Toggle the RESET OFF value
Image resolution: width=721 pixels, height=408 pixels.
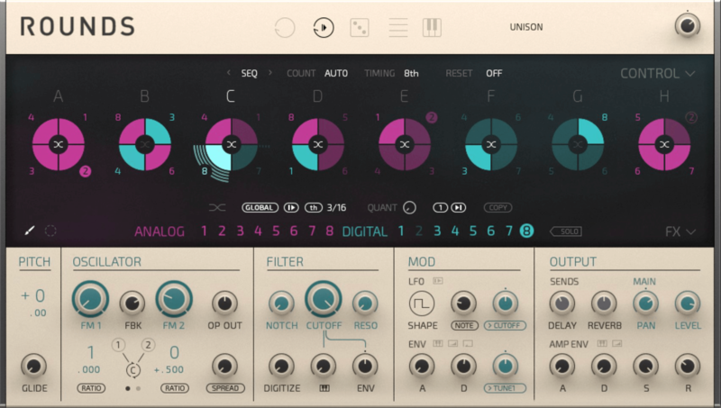click(x=494, y=73)
